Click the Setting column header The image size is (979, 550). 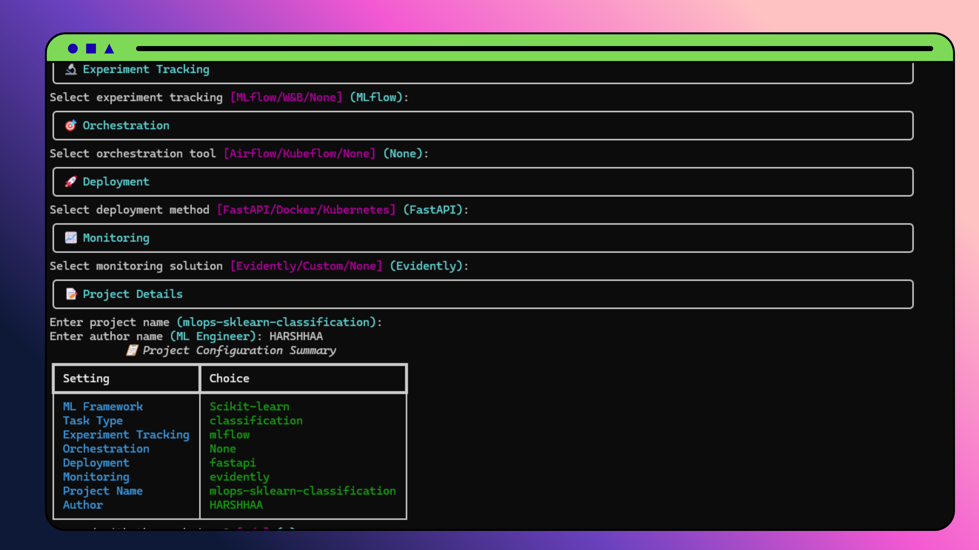(86, 378)
